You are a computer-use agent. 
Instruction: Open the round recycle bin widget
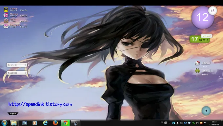pos(206,111)
